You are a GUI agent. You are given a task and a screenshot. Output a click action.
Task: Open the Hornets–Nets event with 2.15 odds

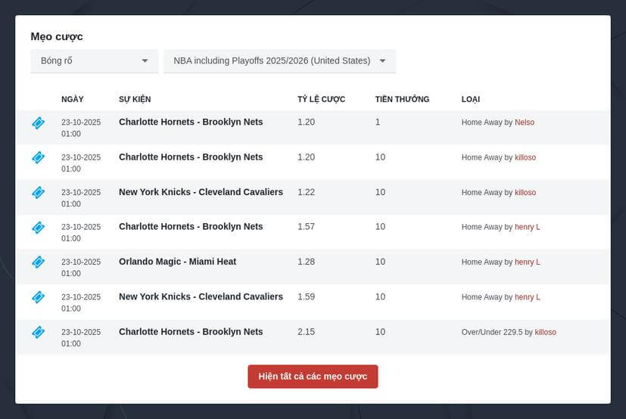click(x=191, y=332)
